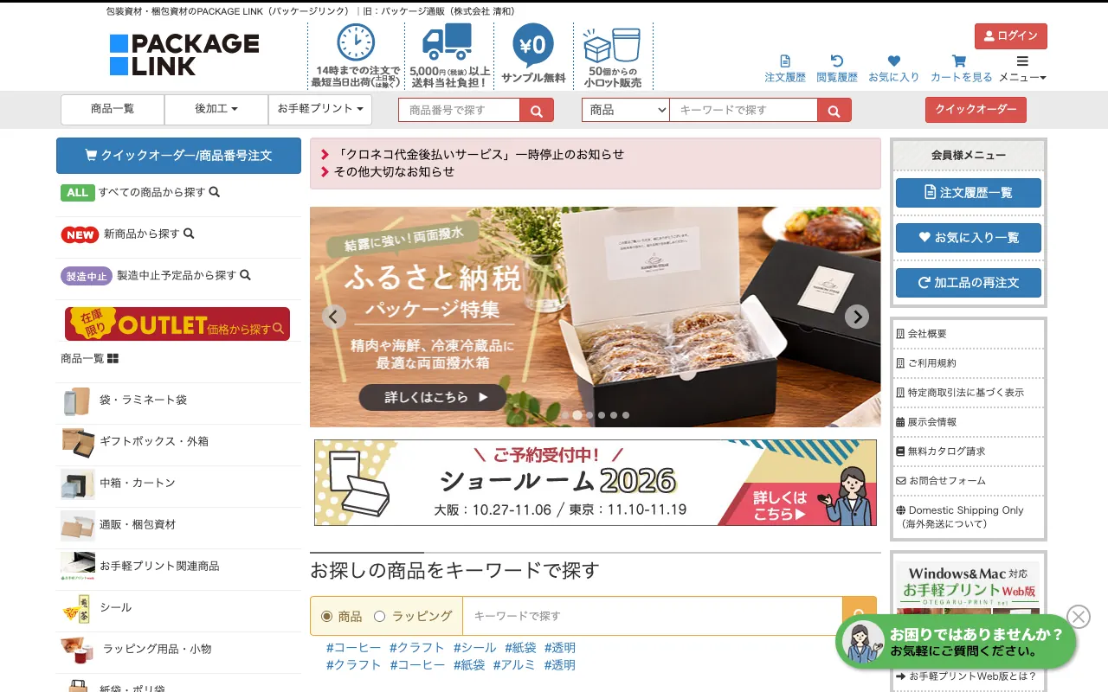Select the second carousel slide dot
Screen dimensions: 1108x692
click(x=577, y=415)
